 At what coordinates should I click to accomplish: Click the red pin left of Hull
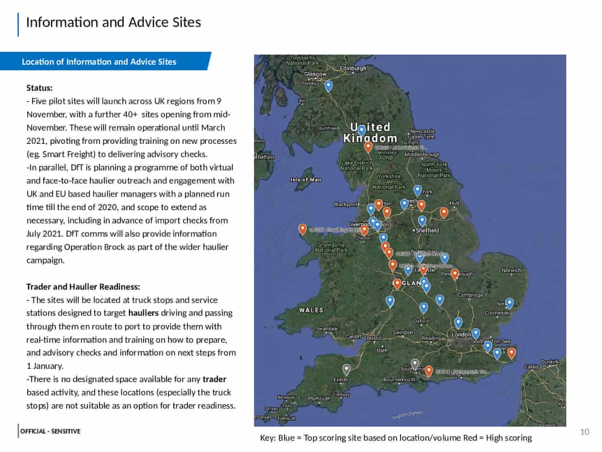pos(444,212)
